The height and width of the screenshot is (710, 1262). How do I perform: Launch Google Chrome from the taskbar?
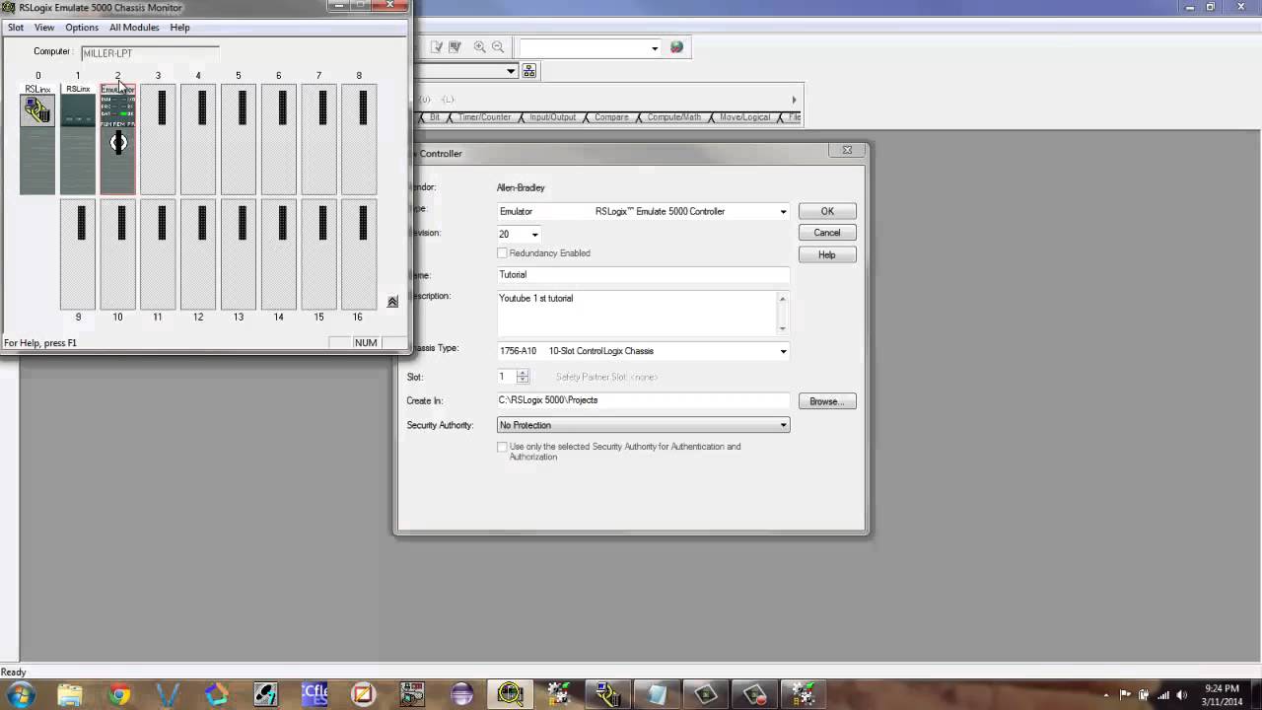point(119,694)
